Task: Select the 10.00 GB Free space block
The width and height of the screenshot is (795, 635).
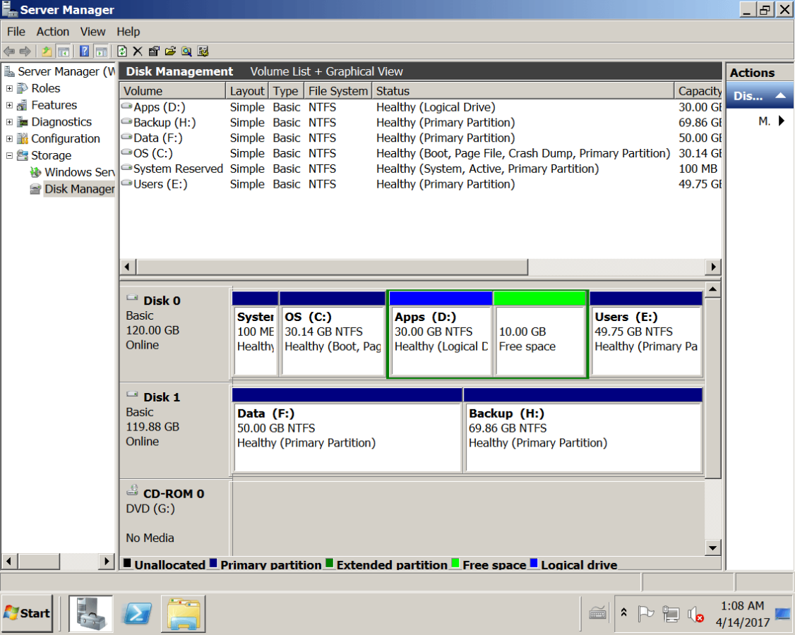Action: (x=540, y=339)
